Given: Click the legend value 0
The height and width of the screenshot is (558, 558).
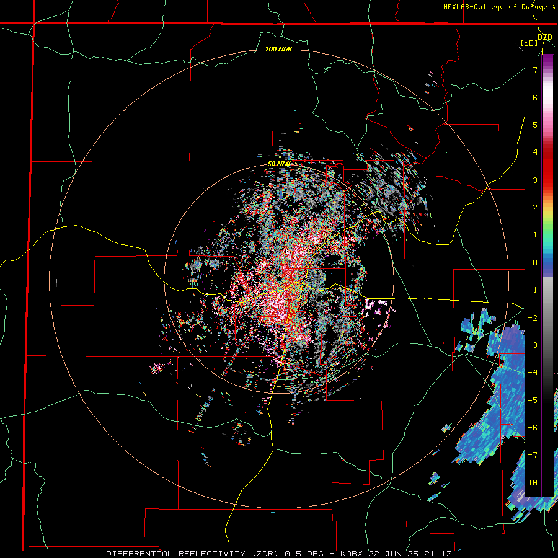Looking at the screenshot, I should [x=535, y=263].
